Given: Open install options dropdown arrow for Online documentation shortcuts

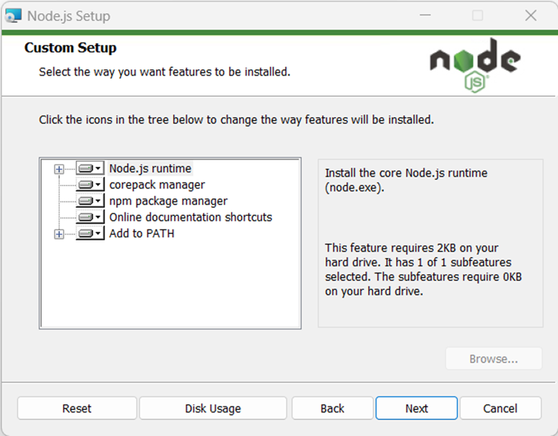Looking at the screenshot, I should tap(98, 217).
